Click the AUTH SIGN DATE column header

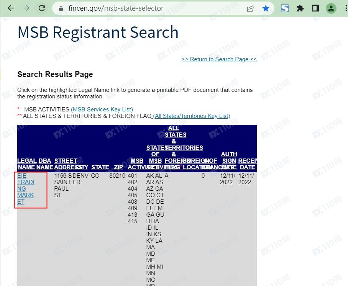point(229,161)
